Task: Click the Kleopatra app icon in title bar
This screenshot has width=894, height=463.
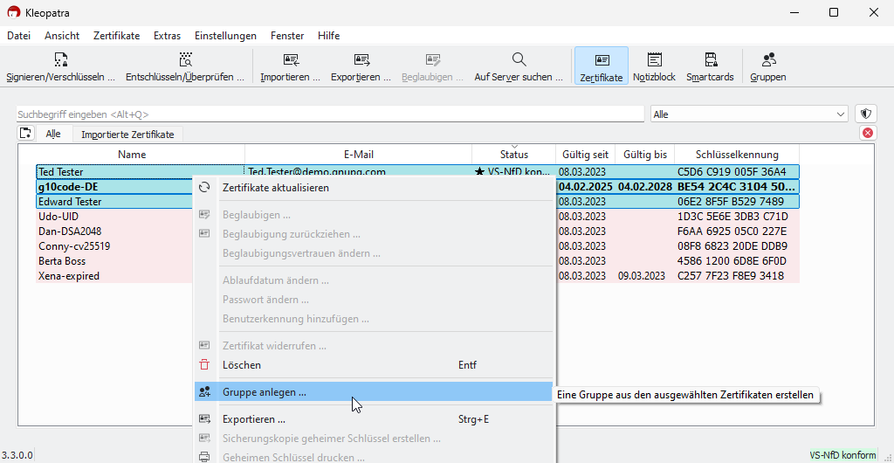Action: [x=13, y=12]
